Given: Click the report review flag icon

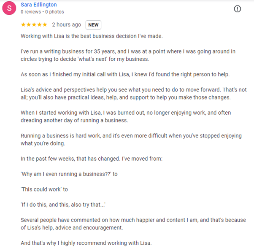Looking at the screenshot, I should point(238,9).
